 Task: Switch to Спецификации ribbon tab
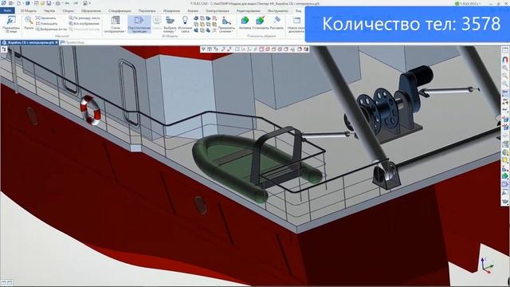coord(120,10)
